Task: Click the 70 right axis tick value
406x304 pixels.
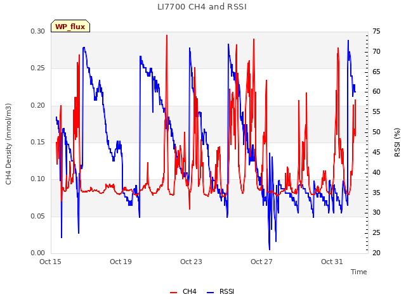Action: tap(376, 52)
